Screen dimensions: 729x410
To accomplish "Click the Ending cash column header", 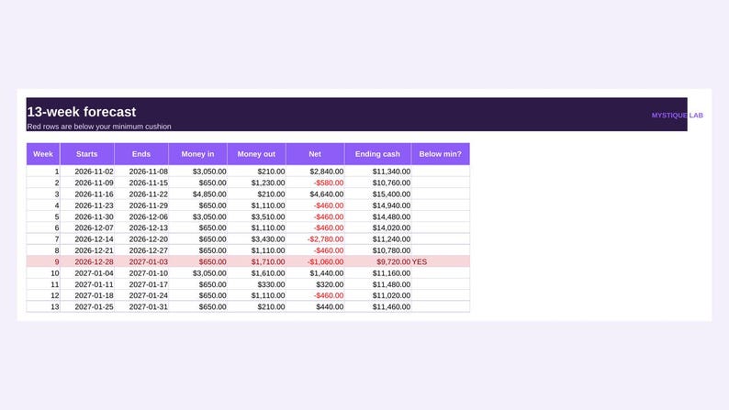I will click(x=377, y=154).
